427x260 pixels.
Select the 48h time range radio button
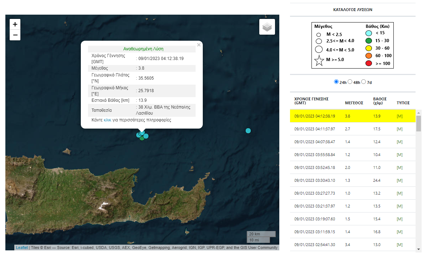pos(350,81)
